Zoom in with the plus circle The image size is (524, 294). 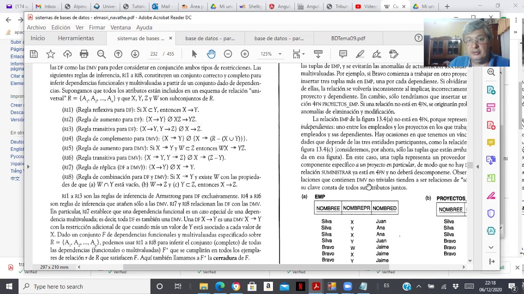[244, 54]
